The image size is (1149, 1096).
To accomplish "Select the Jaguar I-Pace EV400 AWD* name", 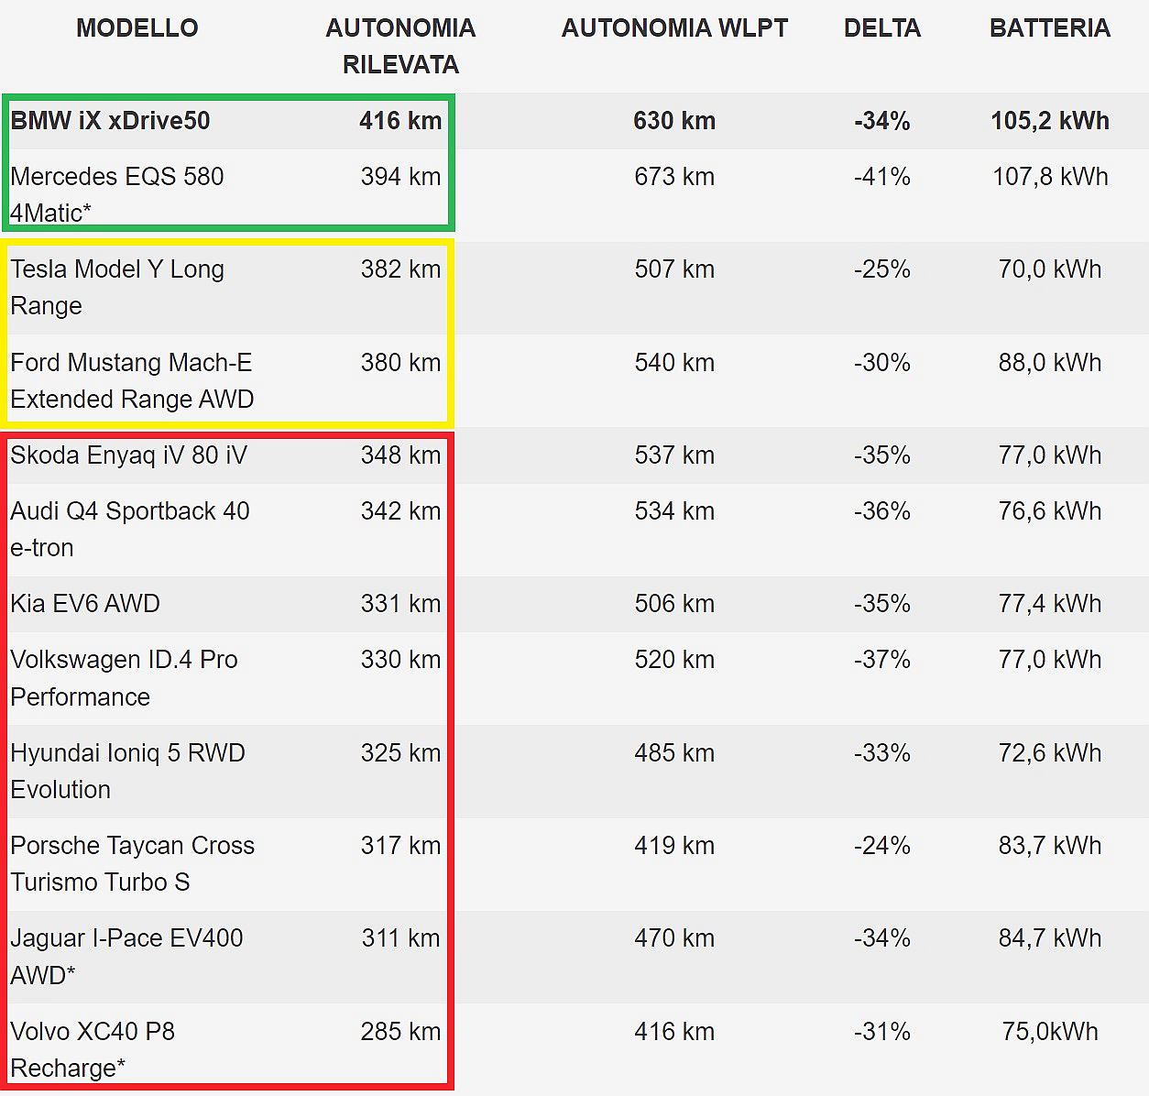I will click(126, 956).
